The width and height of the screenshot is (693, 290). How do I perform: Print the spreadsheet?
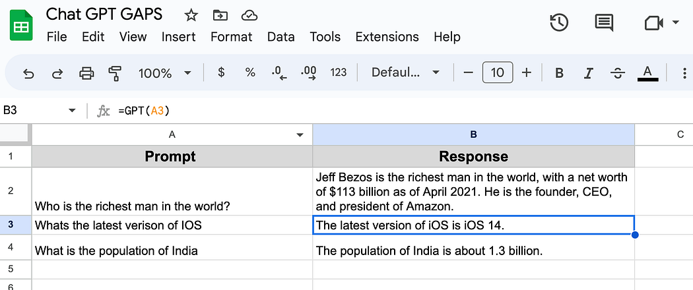pos(86,73)
